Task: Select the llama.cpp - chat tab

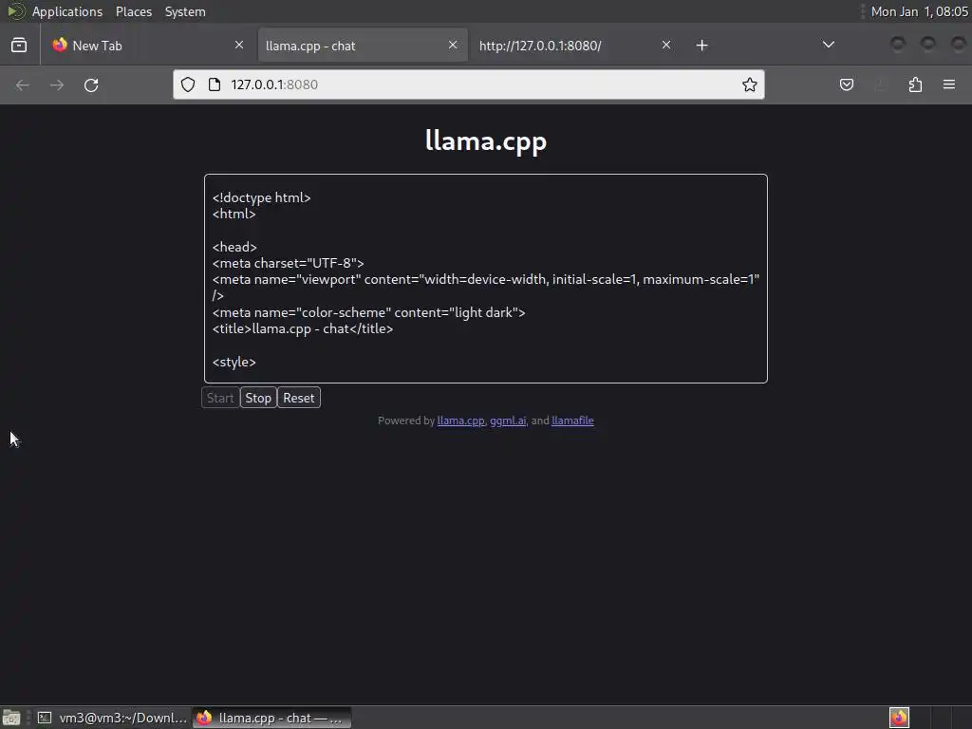Action: 363,46
